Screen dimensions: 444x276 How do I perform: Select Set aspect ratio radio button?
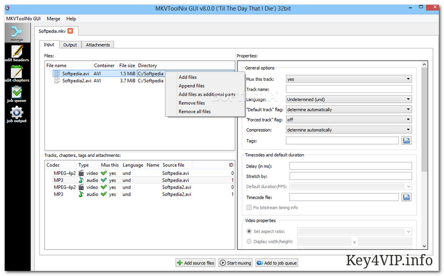tap(249, 231)
